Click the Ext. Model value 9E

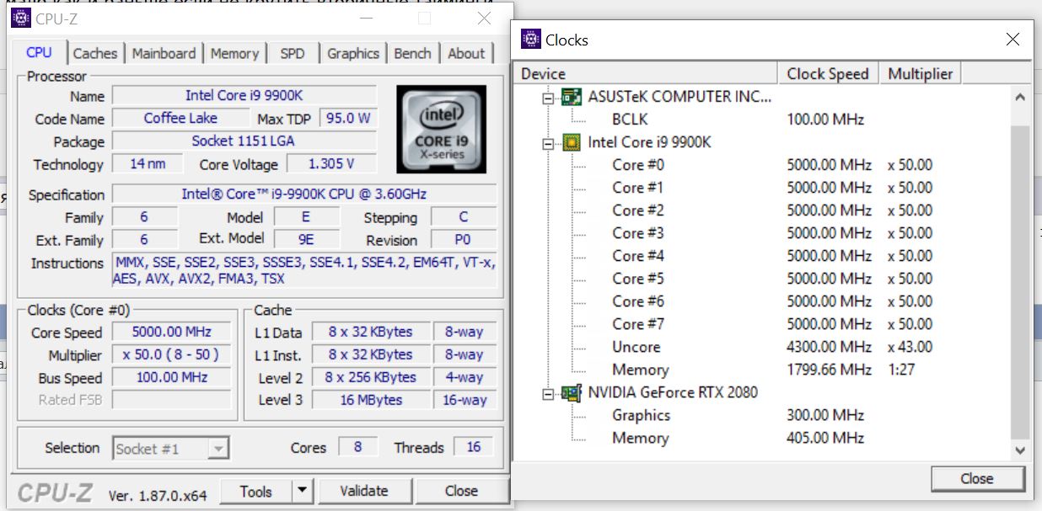306,239
